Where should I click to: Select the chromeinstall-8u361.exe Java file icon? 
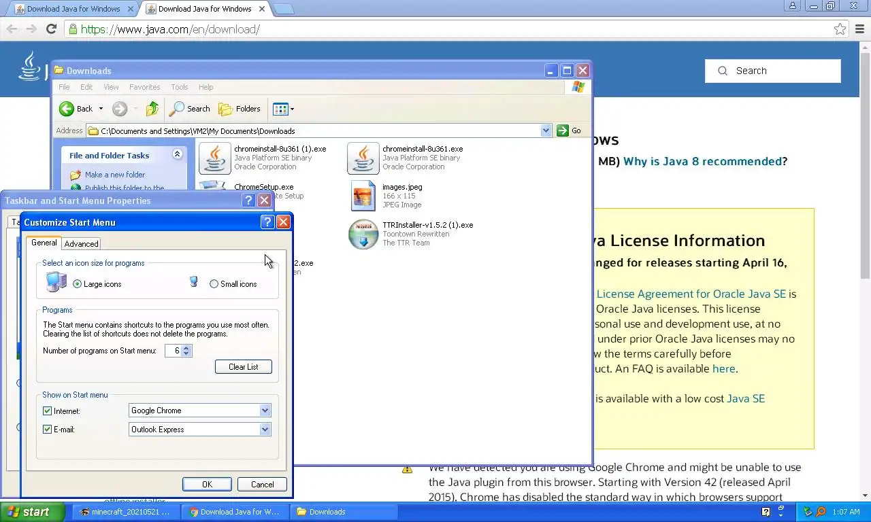(363, 158)
